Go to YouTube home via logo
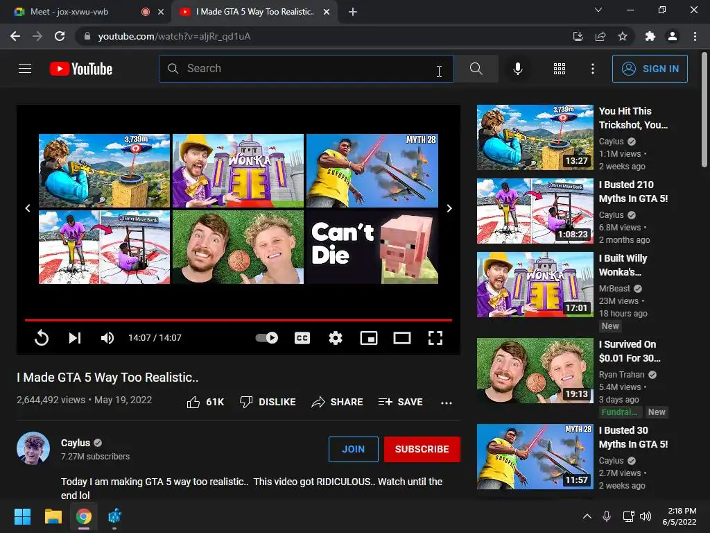Viewport: 710px width, 533px height. pyautogui.click(x=81, y=69)
